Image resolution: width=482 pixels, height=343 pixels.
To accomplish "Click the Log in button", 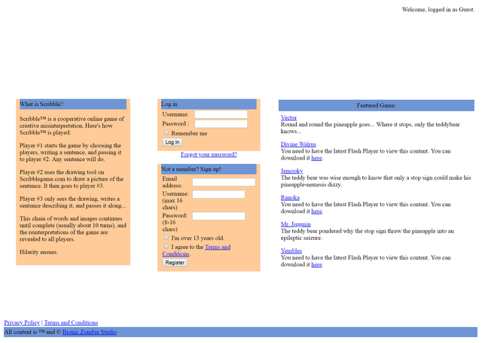I will click(x=172, y=142).
